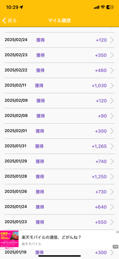Tap the 楽天モバイル advertiser name
The width and height of the screenshot is (119, 259).
click(31, 244)
